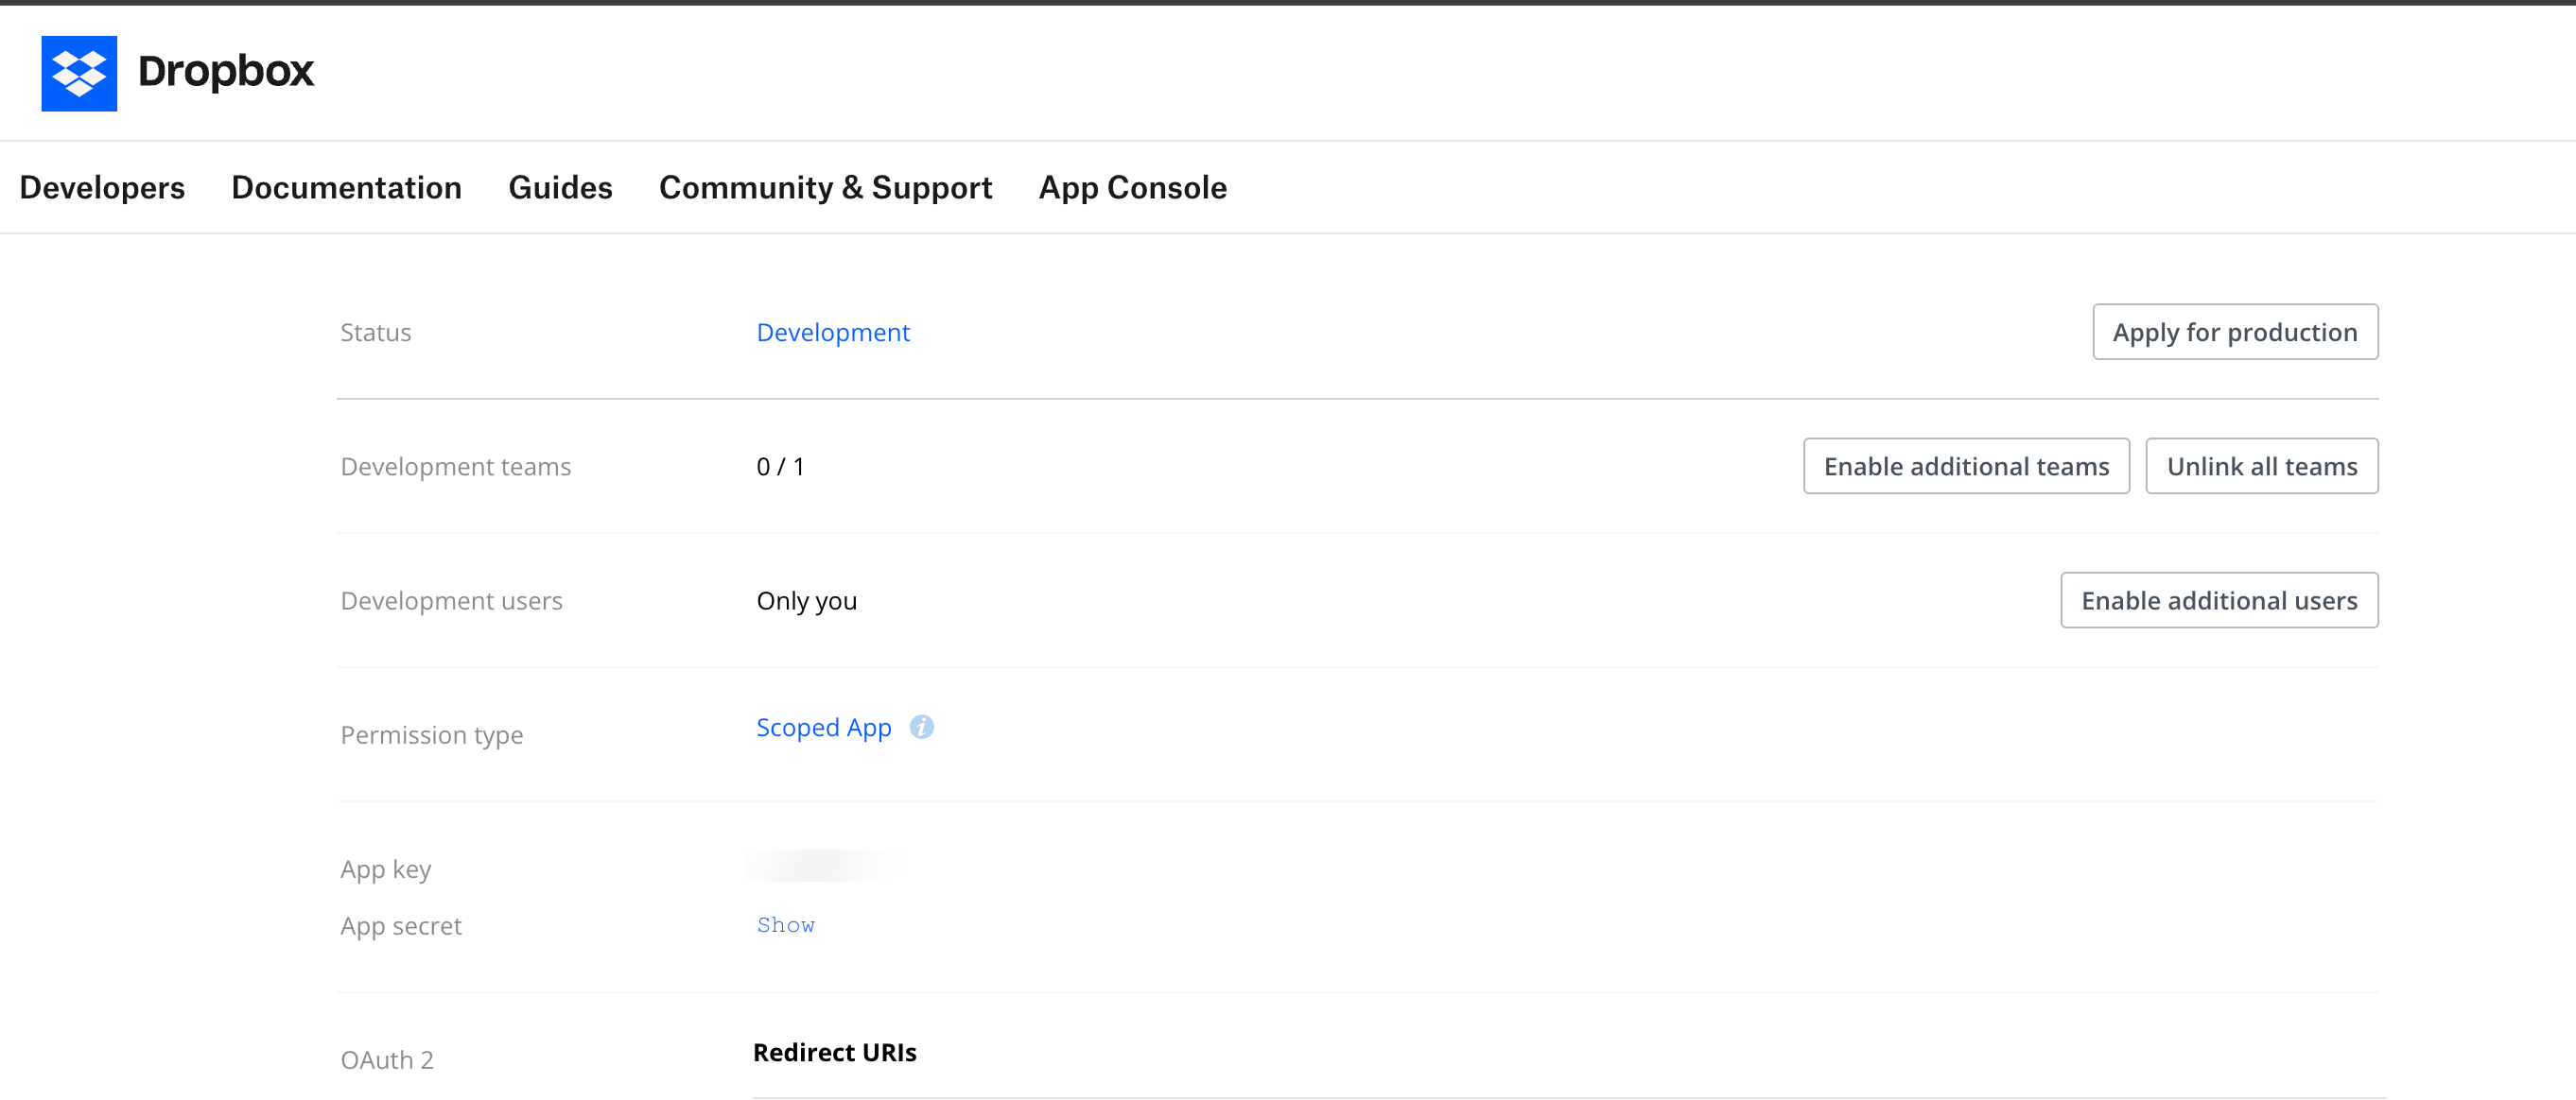
Task: Open Community & Support
Action: click(825, 187)
